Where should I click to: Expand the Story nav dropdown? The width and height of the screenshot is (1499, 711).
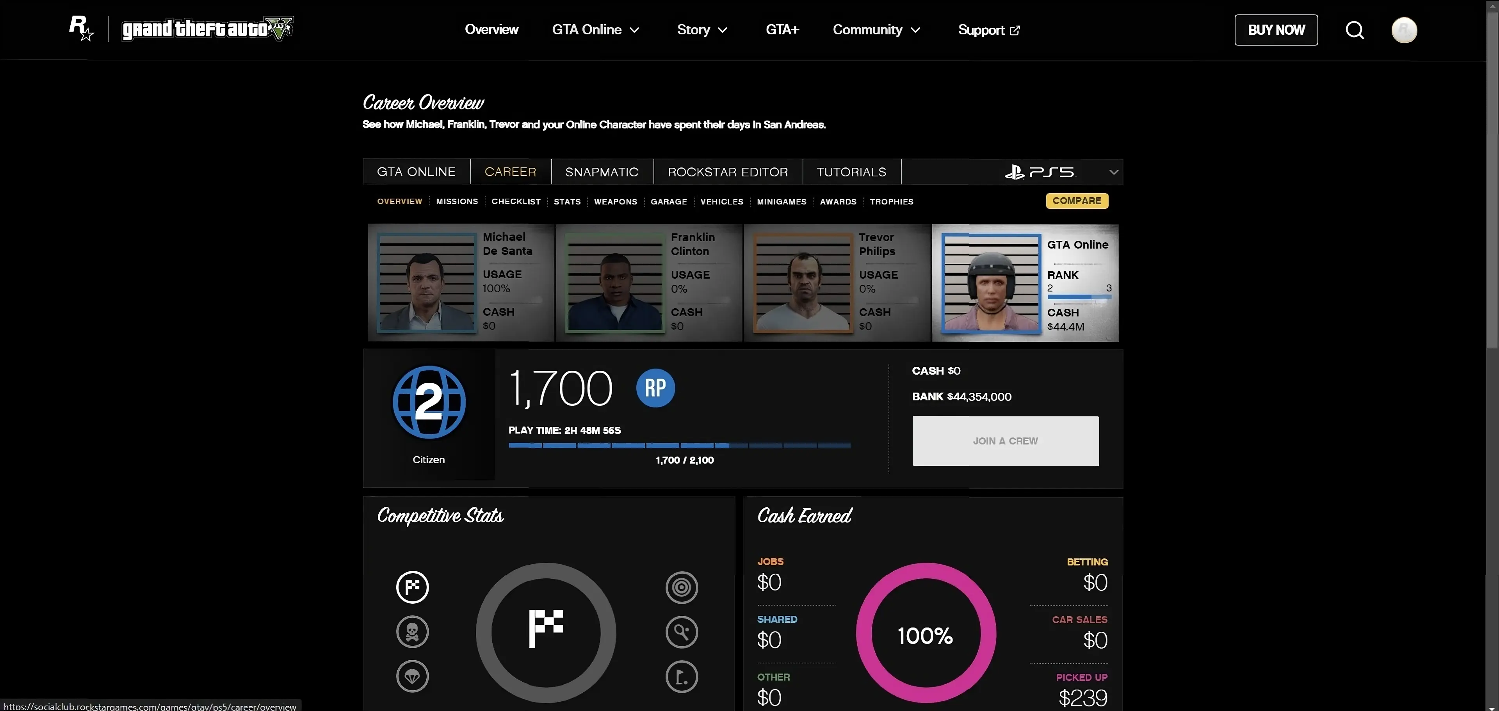(x=702, y=30)
